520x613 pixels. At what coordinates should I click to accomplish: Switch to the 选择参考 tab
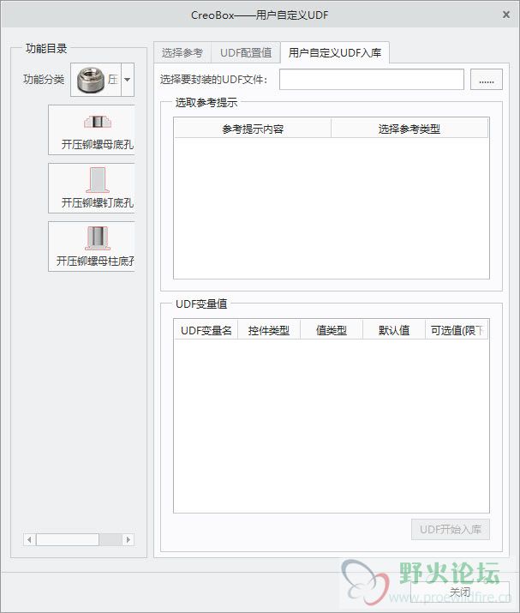(x=182, y=53)
